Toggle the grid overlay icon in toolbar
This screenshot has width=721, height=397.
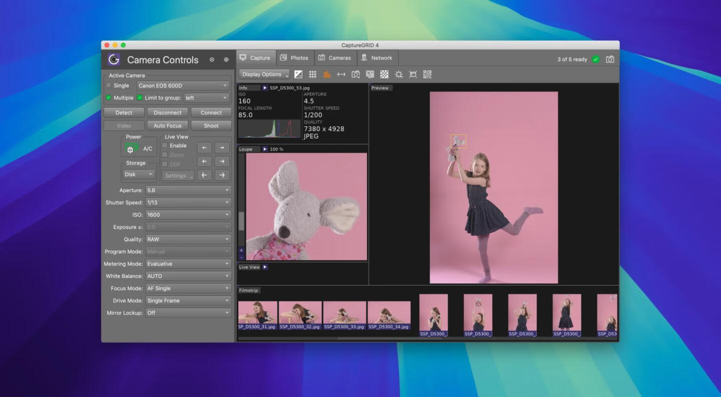(312, 74)
